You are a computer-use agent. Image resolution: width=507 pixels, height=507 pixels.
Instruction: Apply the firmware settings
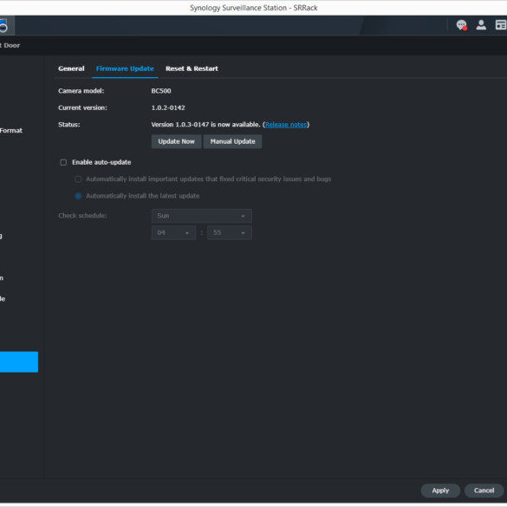coord(440,491)
